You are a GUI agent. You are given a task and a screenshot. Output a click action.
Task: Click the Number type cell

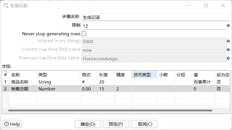tap(58, 89)
